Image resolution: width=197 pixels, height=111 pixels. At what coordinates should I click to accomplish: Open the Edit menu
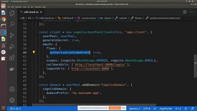(12, 7)
